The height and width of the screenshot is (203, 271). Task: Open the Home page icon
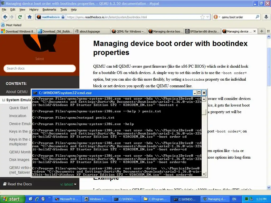coord(30,17)
